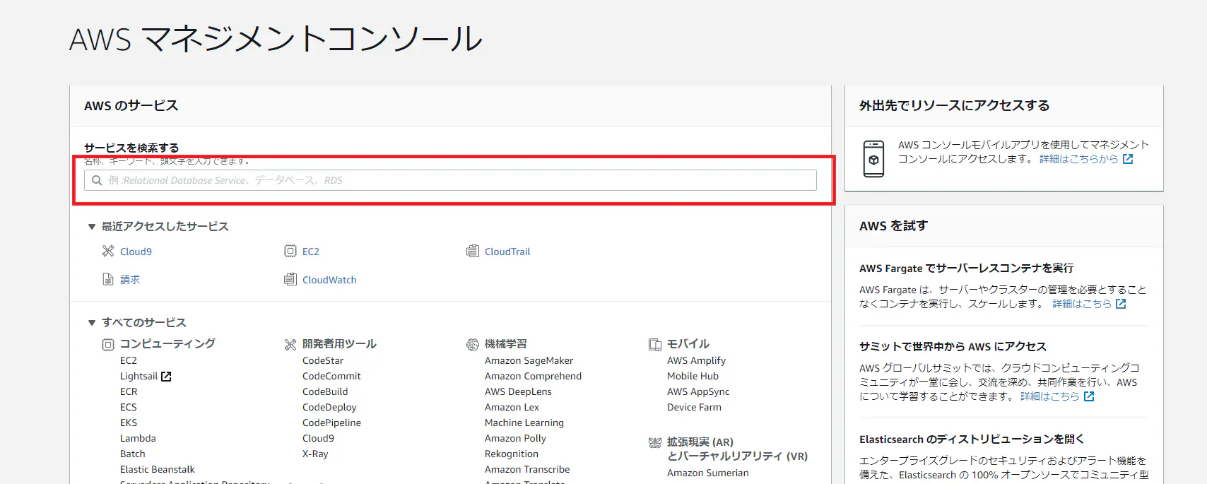Click the external-link icon in the Fargate section
The image size is (1207, 484).
tap(1121, 304)
